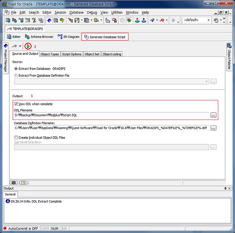The image size is (235, 233).
Task: Click the document report toolbar icon
Action: [x=86, y=20]
